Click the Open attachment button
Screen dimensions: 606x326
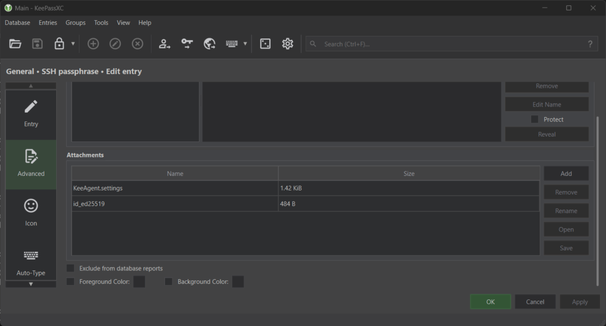(x=566, y=229)
